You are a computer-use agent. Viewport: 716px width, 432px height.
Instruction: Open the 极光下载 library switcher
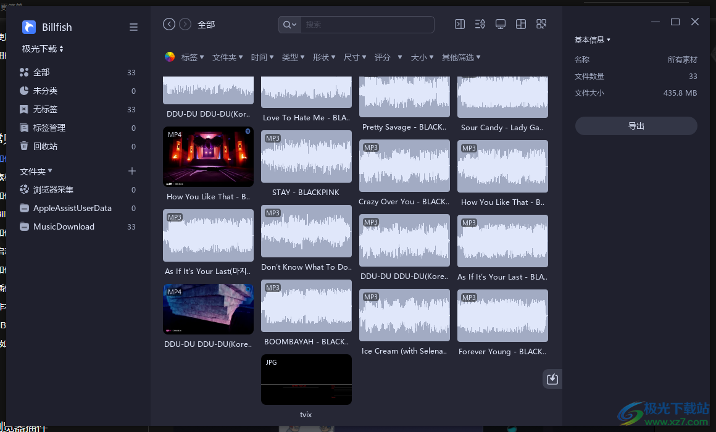tap(43, 49)
